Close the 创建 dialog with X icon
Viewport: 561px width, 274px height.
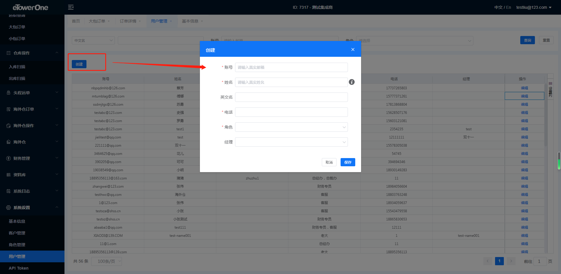tap(353, 50)
